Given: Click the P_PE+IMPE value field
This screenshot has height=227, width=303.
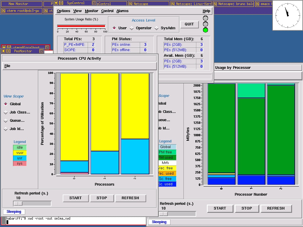Looking at the screenshot, I should (x=91, y=45).
